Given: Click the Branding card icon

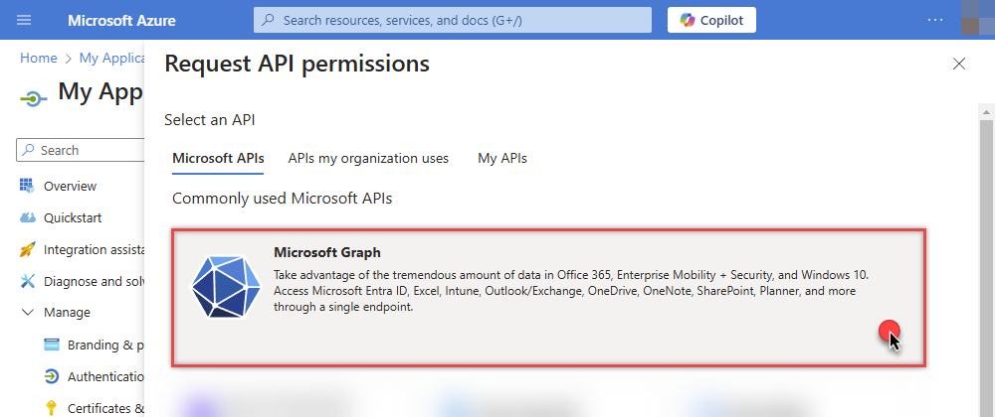Looking at the screenshot, I should point(52,345).
